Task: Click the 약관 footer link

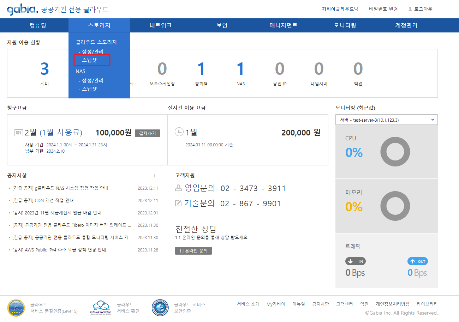Action: [x=364, y=304]
